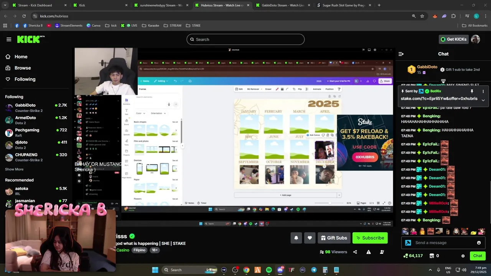Open the channel shop icon showing 0

point(434,256)
